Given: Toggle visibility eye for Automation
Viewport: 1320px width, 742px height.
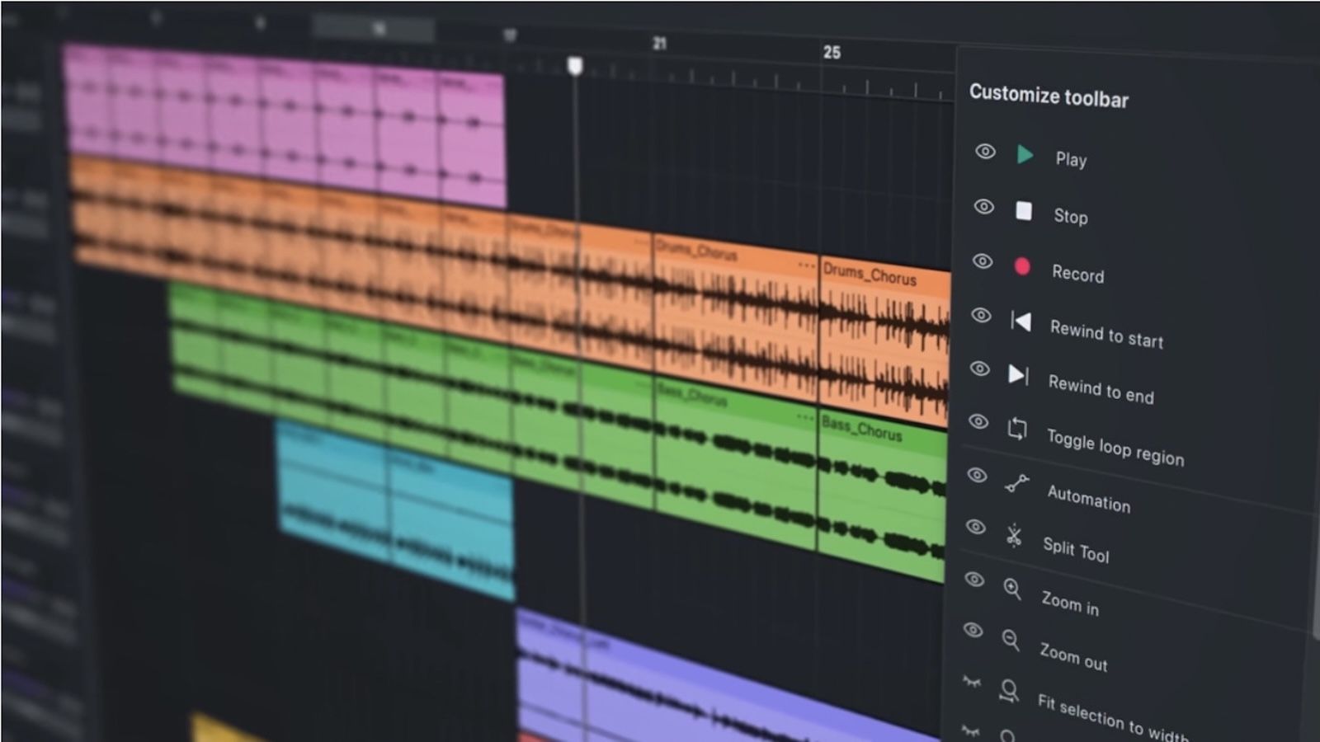Looking at the screenshot, I should pos(977,475).
